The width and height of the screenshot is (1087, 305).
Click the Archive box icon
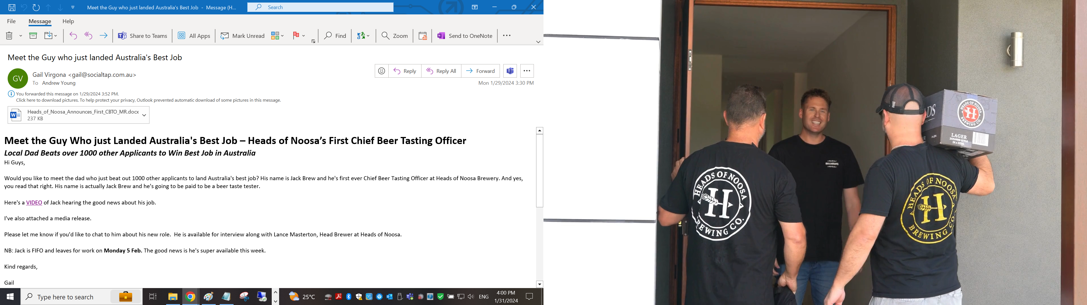pyautogui.click(x=33, y=36)
